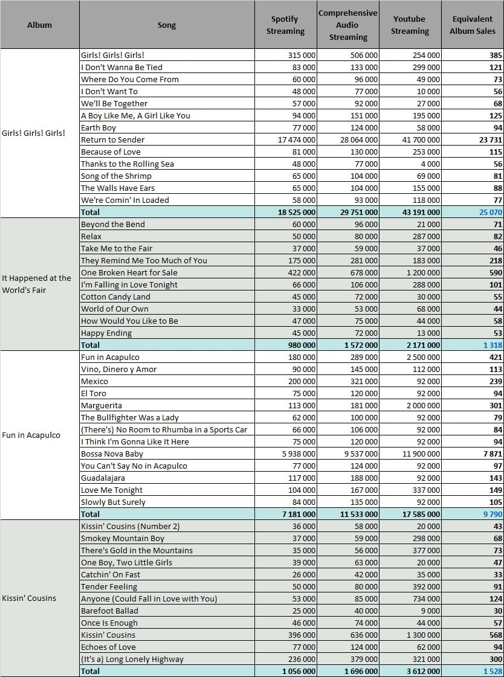The width and height of the screenshot is (504, 677).
Task: Click 'One Broken Heart for Sale' cell
Action: 167,272
